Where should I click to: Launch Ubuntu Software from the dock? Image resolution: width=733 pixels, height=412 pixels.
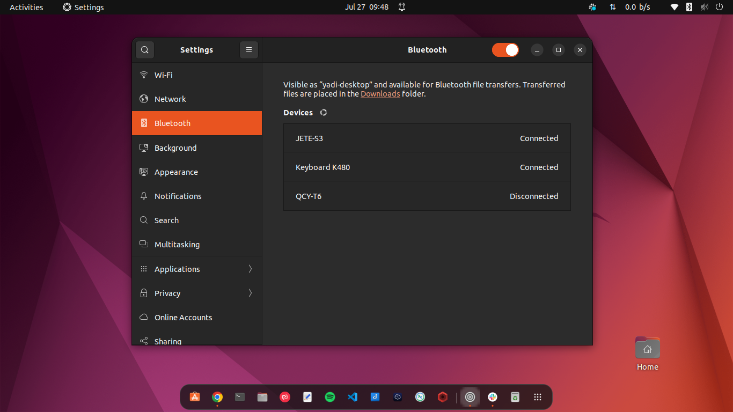point(195,397)
